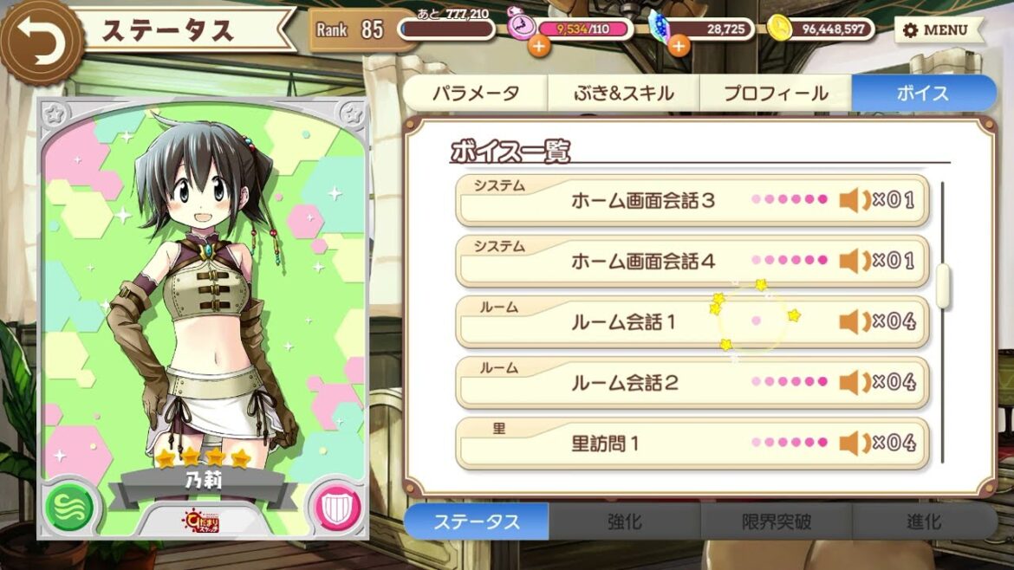Screen dimensions: 1014x570
Task: Tap the round back arrow icon
Action: pyautogui.click(x=42, y=42)
